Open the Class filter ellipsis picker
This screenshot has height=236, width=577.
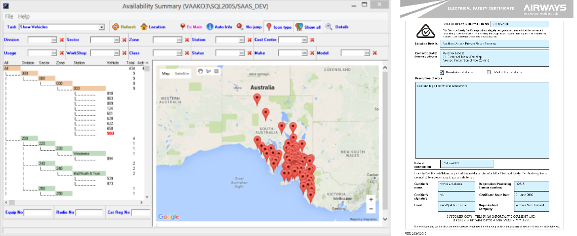point(179,53)
